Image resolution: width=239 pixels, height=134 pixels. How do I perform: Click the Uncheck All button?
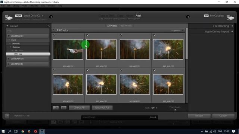[x=102, y=108]
